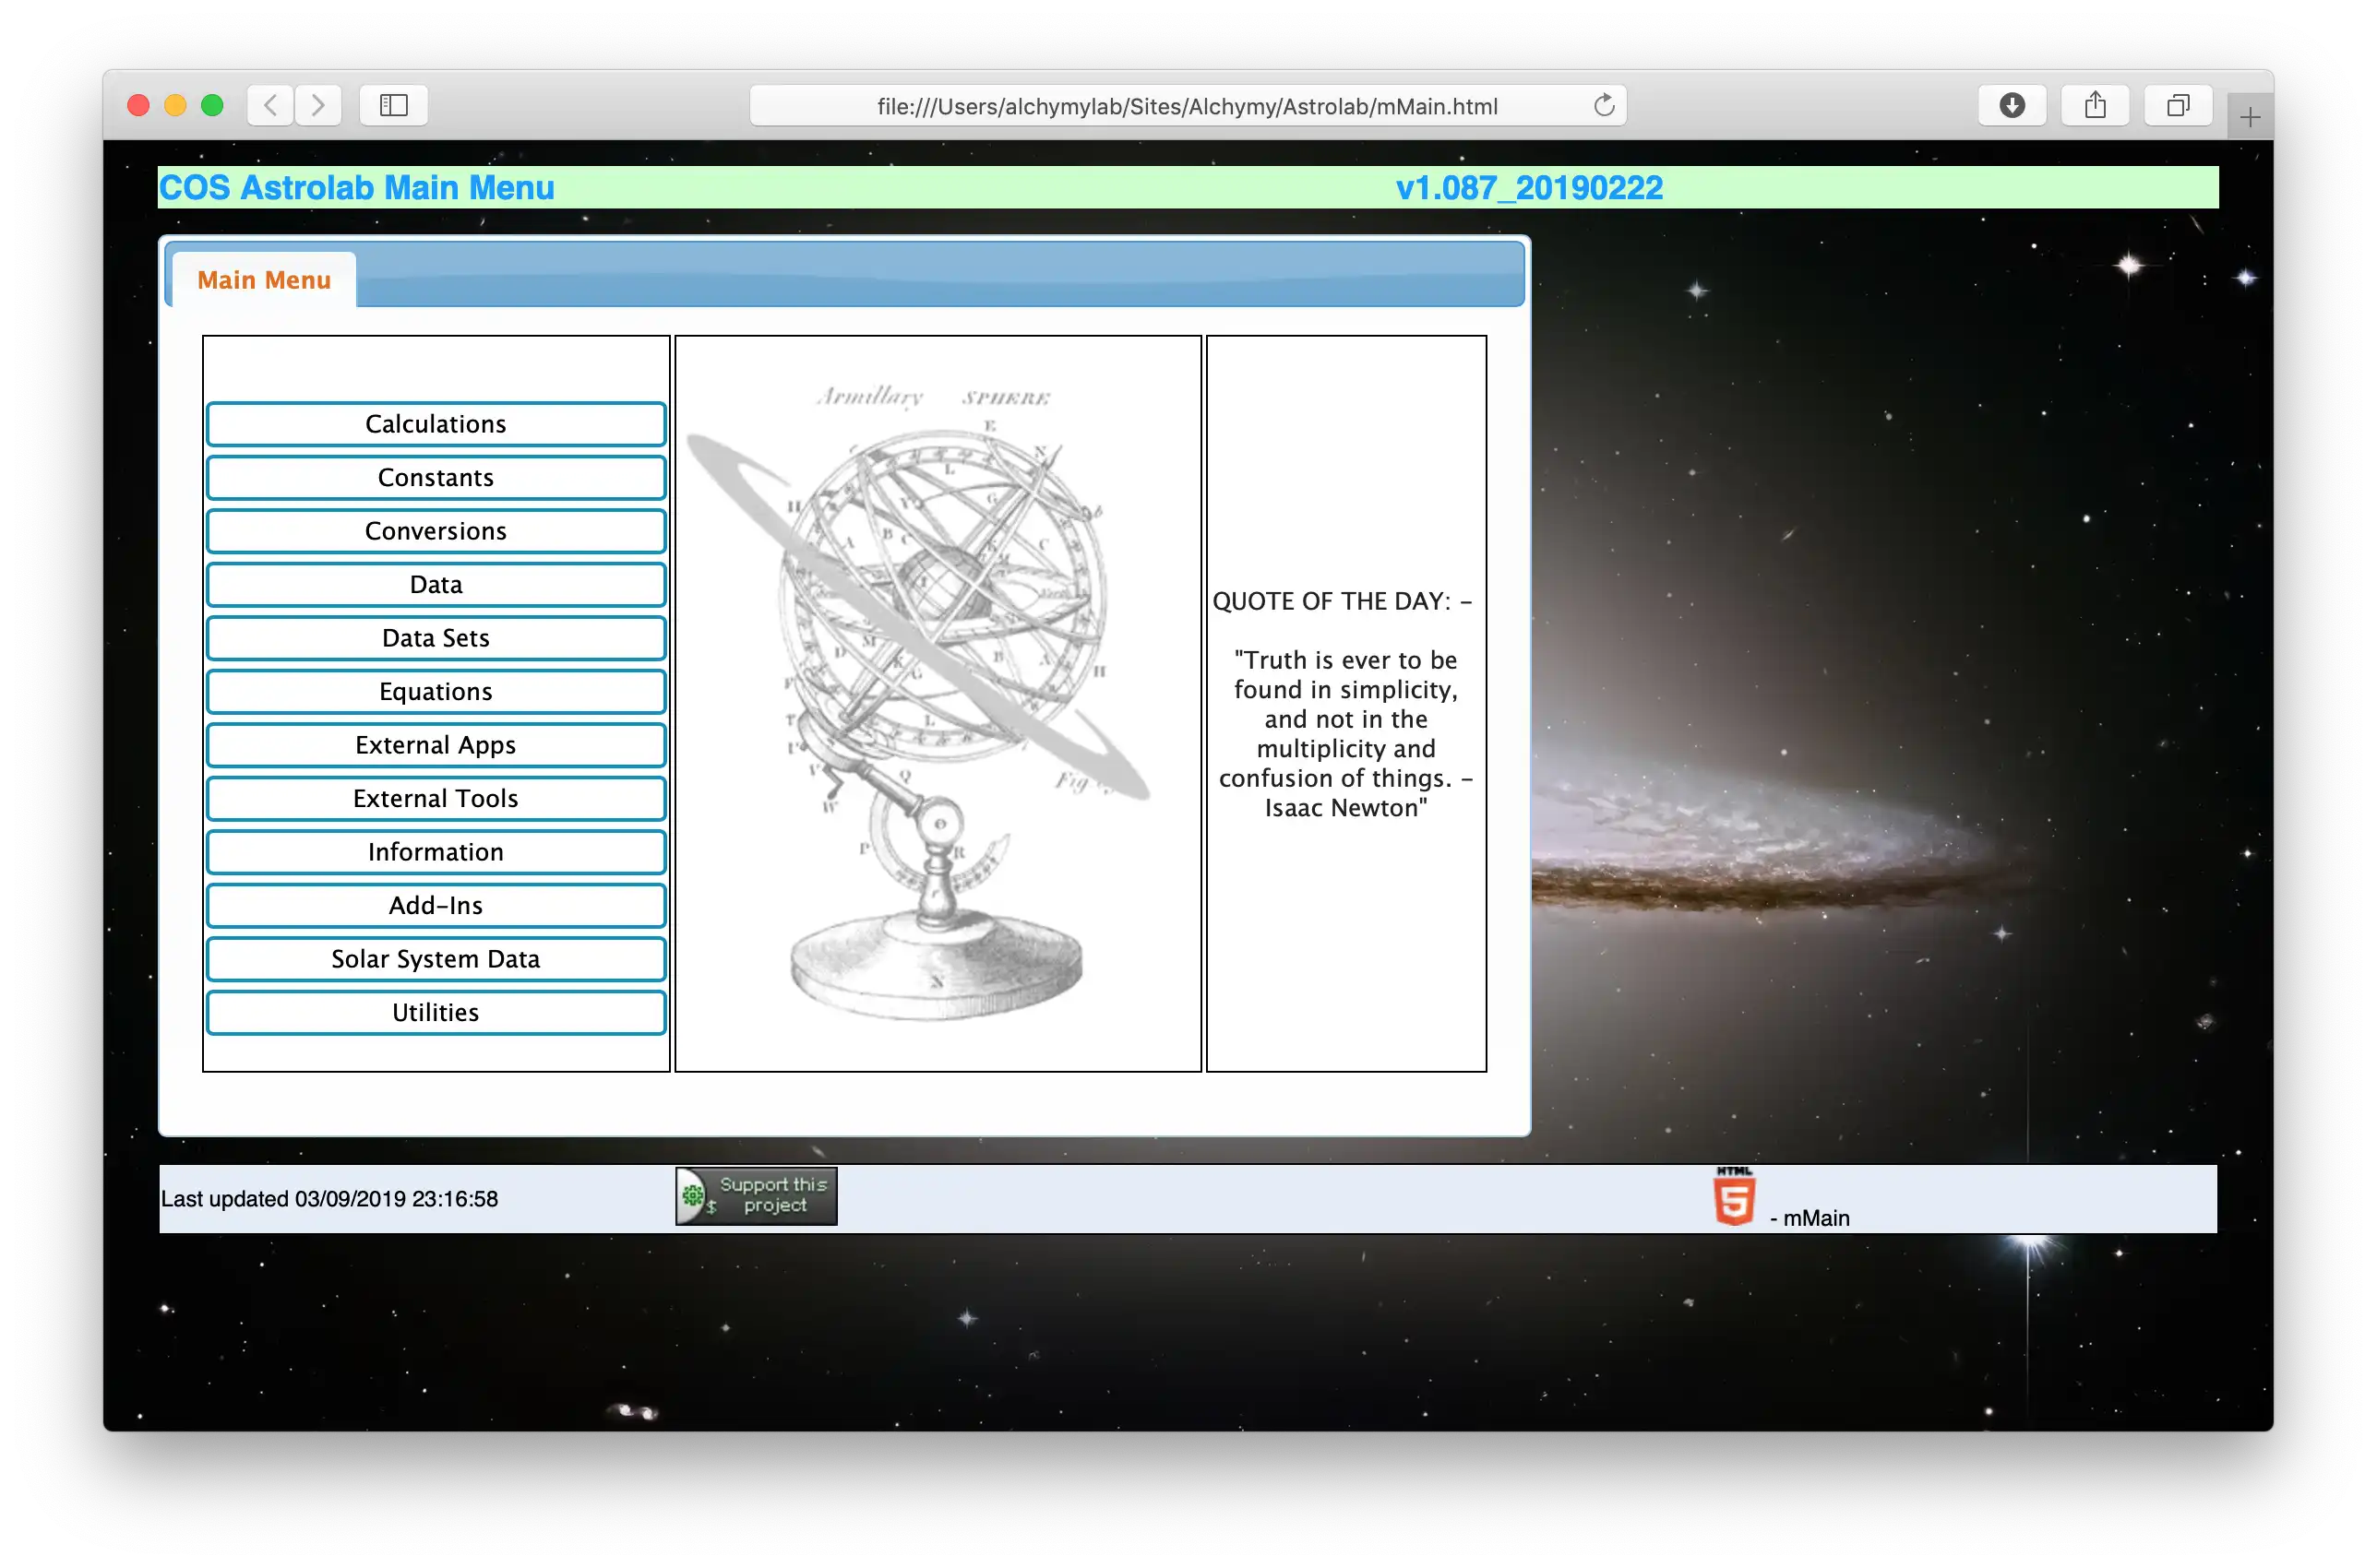2377x1568 pixels.
Task: Open the Constants section
Action: 434,476
